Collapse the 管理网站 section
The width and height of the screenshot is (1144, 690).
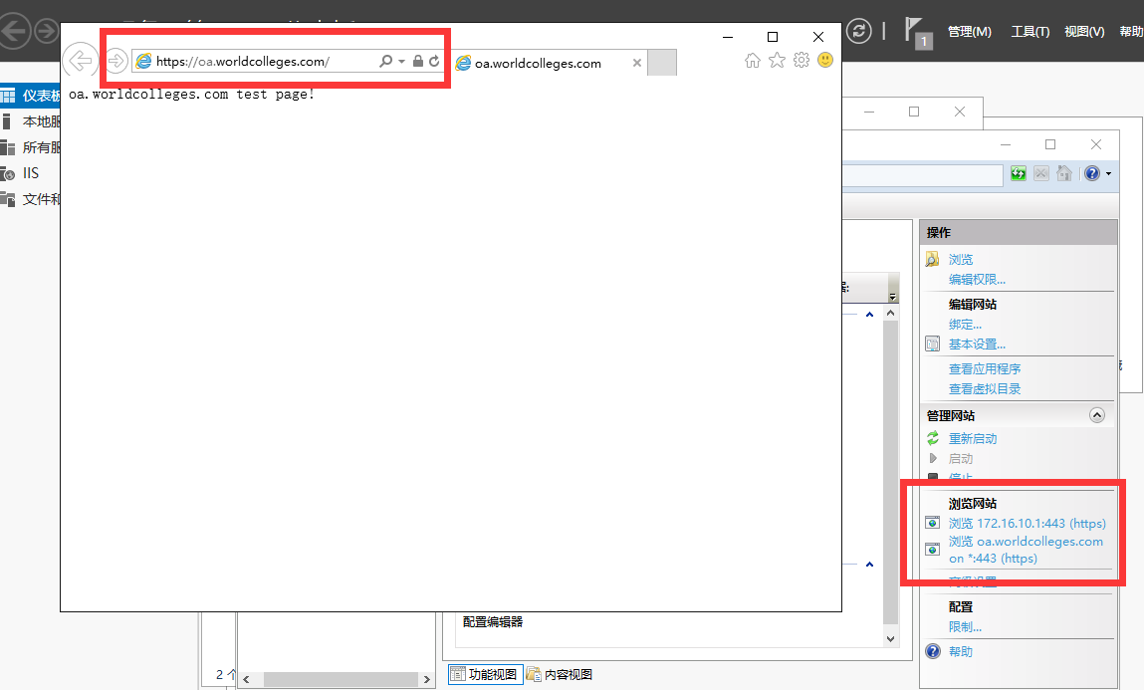tap(1096, 415)
